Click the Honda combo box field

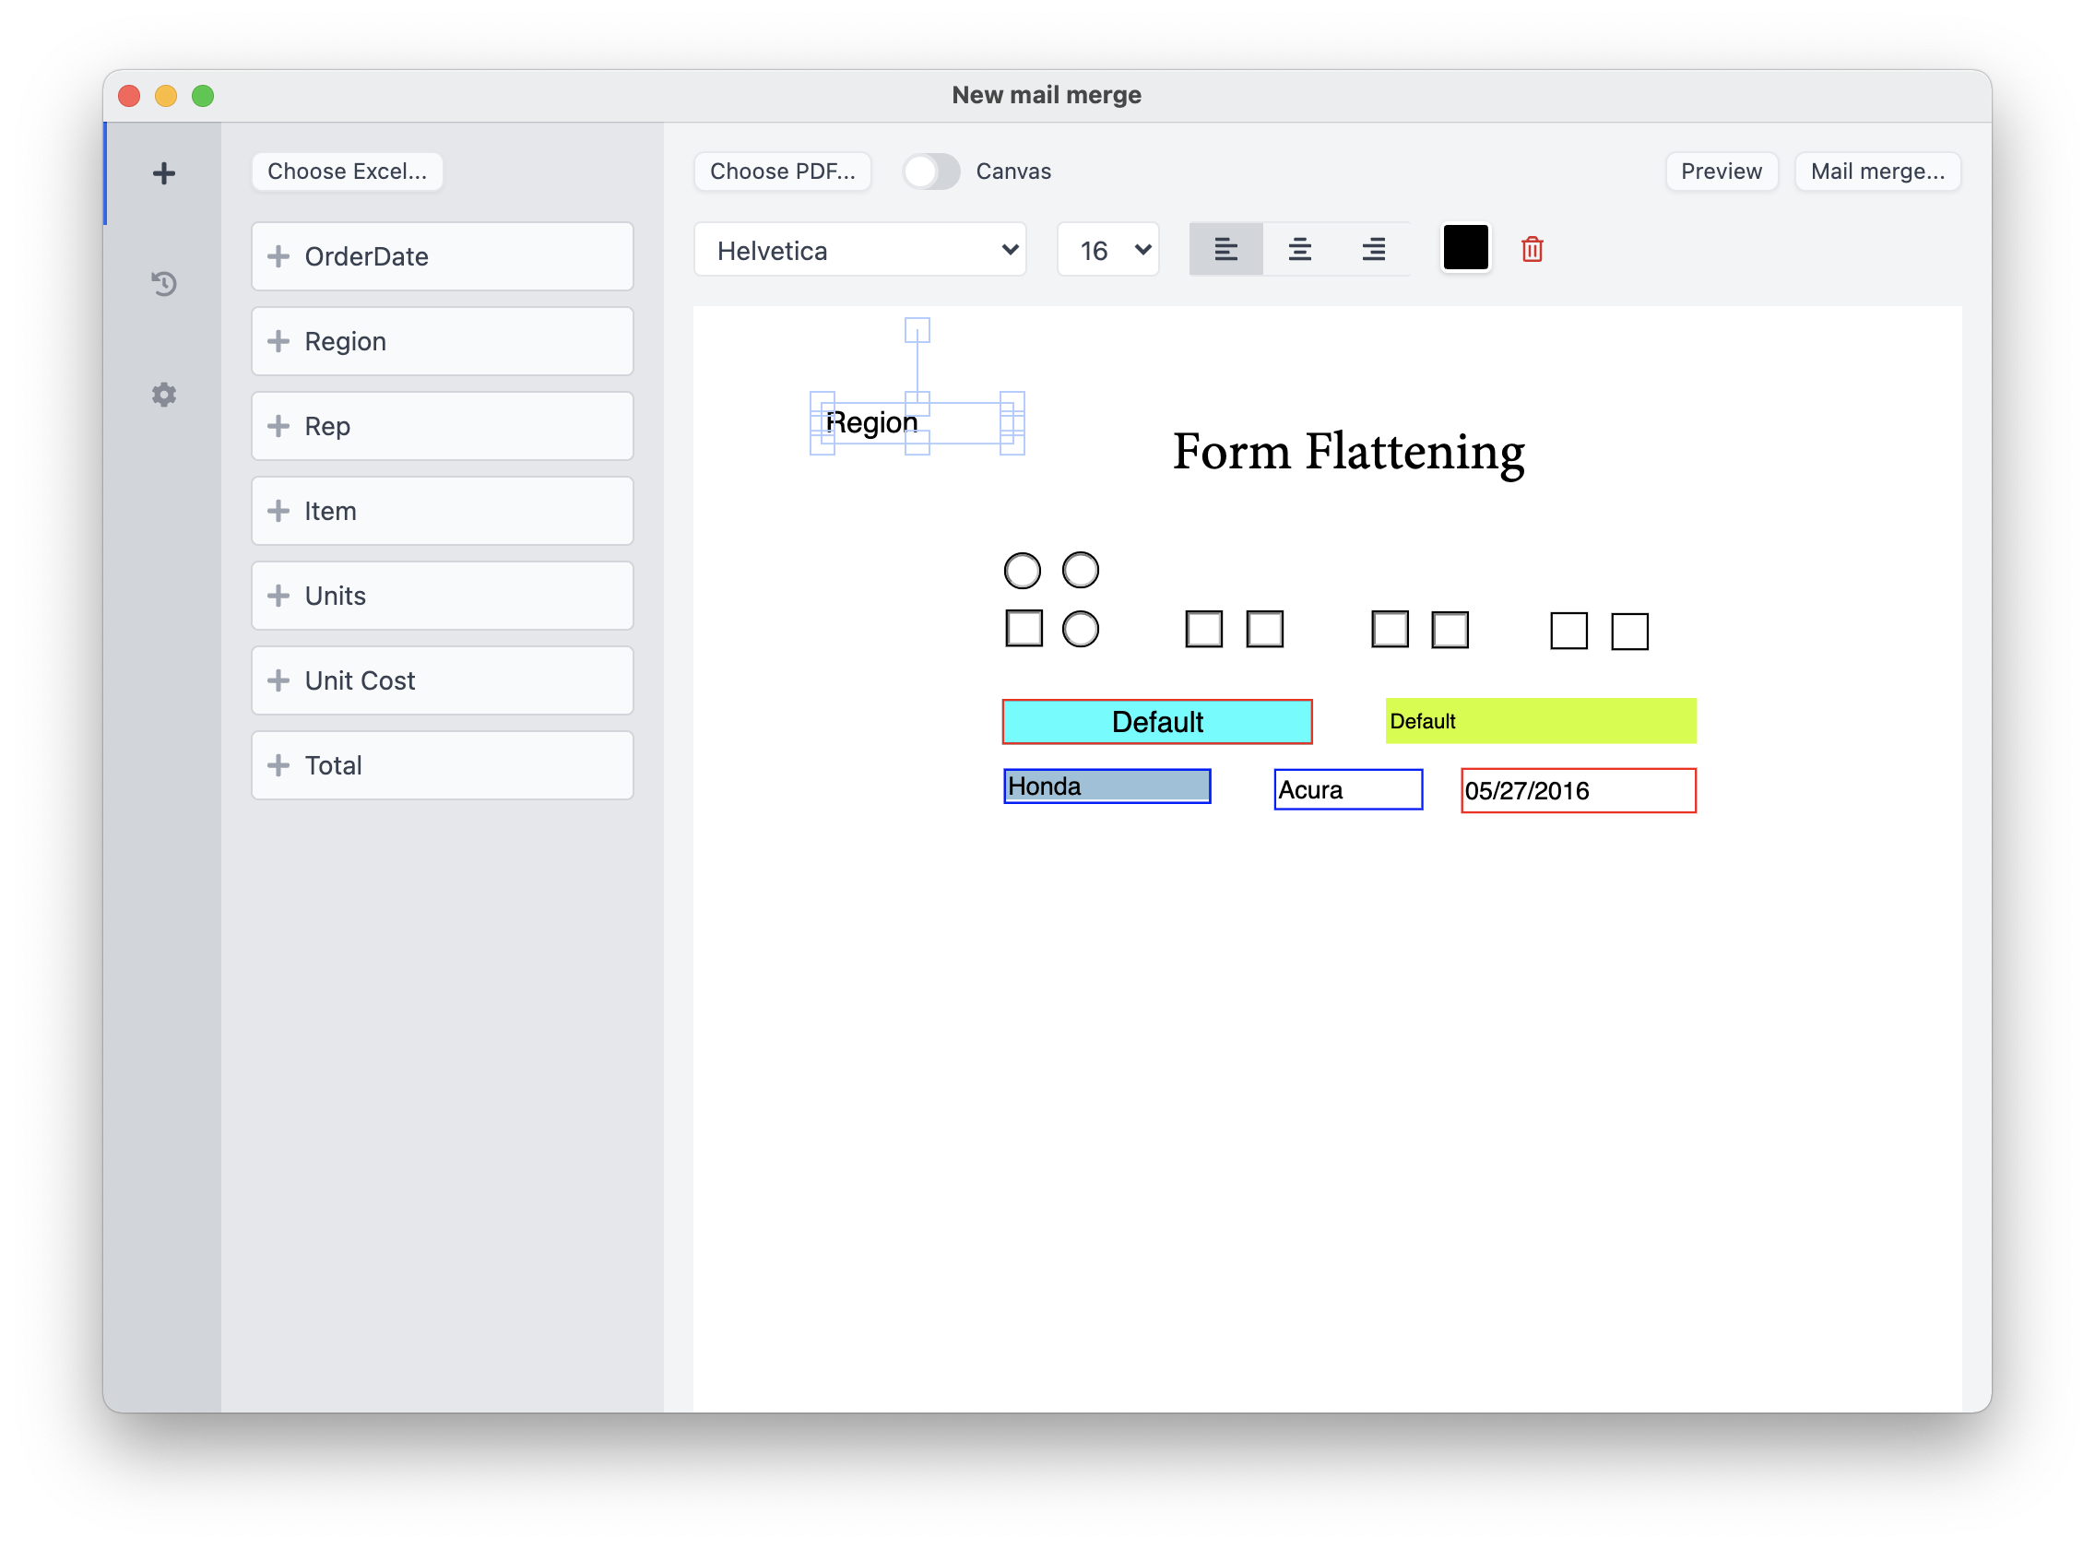[1107, 786]
